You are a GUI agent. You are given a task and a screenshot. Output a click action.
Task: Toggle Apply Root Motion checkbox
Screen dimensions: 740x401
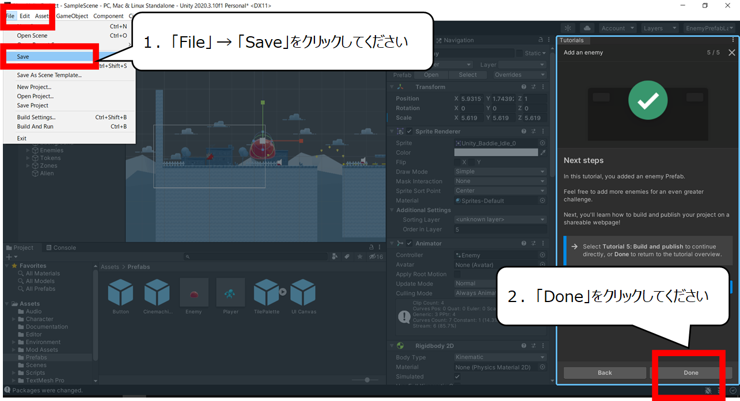point(457,274)
